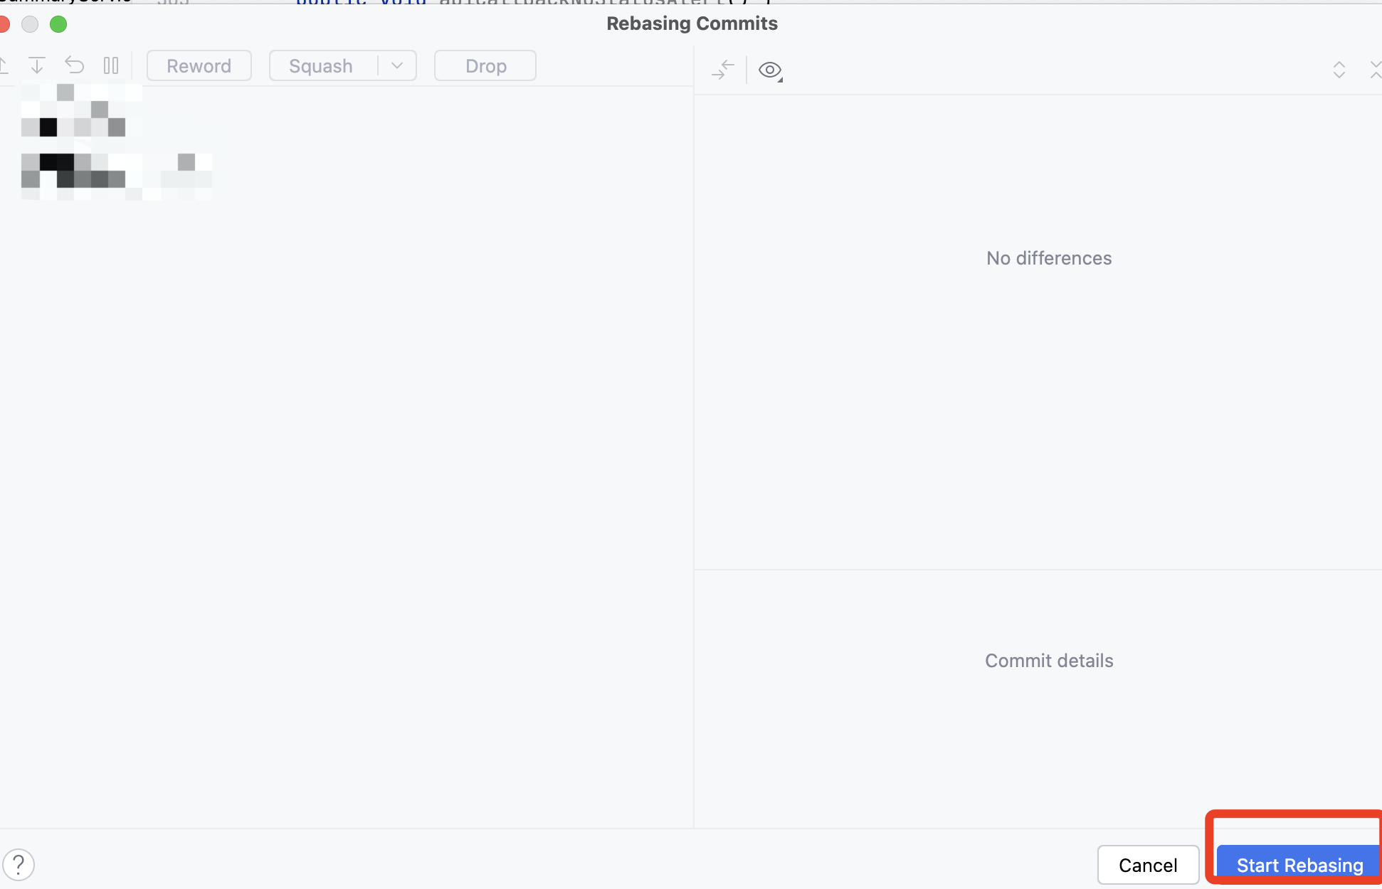Toggle the eye diff view options
This screenshot has height=889, width=1382.
[770, 70]
